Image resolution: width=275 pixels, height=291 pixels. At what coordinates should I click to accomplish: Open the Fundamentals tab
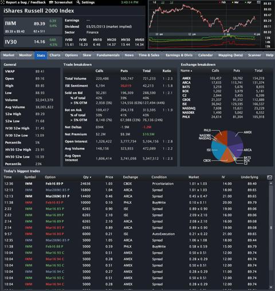[x=108, y=55]
